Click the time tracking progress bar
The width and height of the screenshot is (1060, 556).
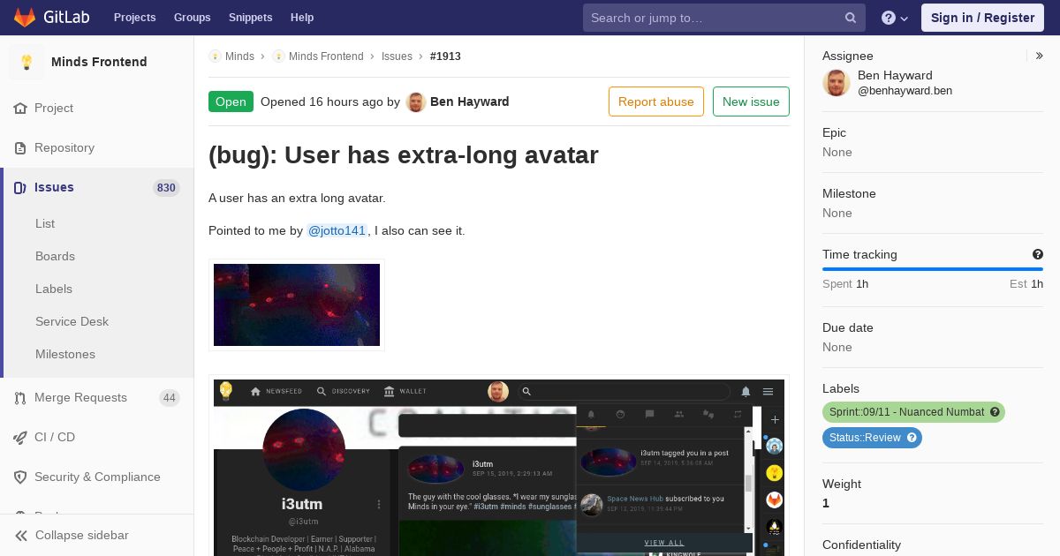pos(933,269)
